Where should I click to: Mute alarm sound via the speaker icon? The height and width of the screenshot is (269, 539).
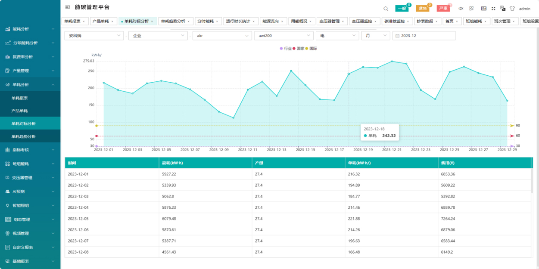461,9
